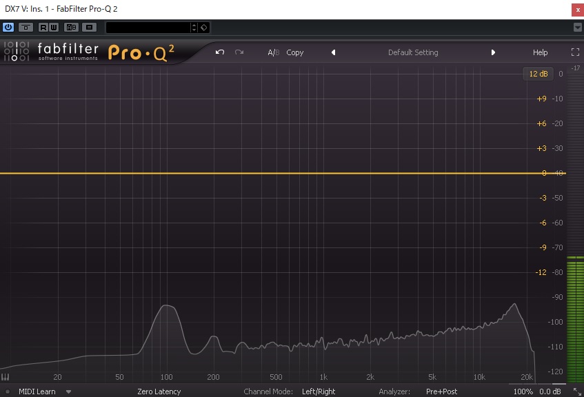Click the MIDI activity indicator dot

tap(8, 391)
